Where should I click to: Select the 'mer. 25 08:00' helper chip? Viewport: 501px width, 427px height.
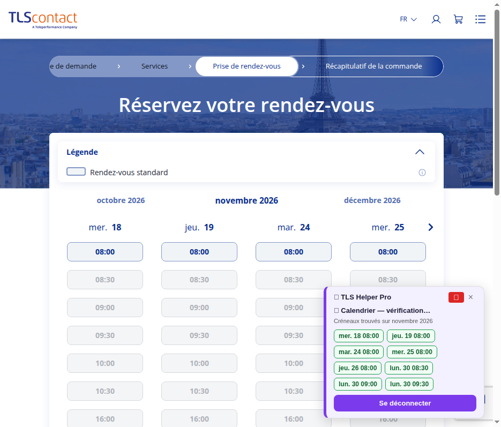(x=412, y=352)
